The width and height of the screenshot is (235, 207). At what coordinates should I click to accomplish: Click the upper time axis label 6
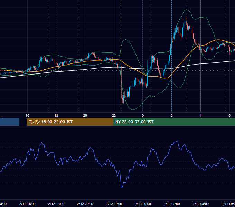(x=229, y=116)
